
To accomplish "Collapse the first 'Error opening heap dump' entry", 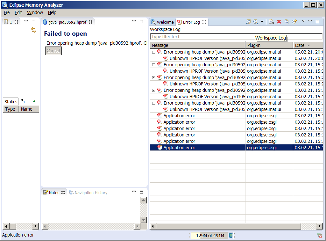I will pos(153,52).
